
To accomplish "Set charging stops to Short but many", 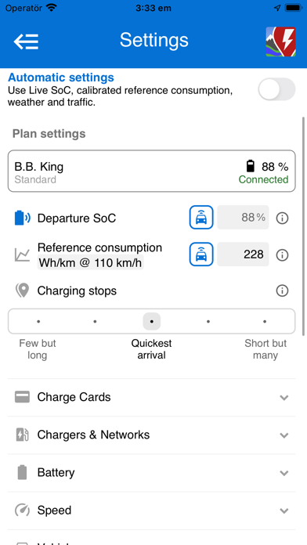I will pyautogui.click(x=265, y=322).
